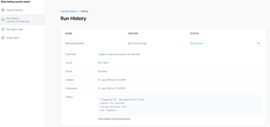The image size is (270, 127).
Task: Click the Copy report duplicate icon
Action: (3, 38)
